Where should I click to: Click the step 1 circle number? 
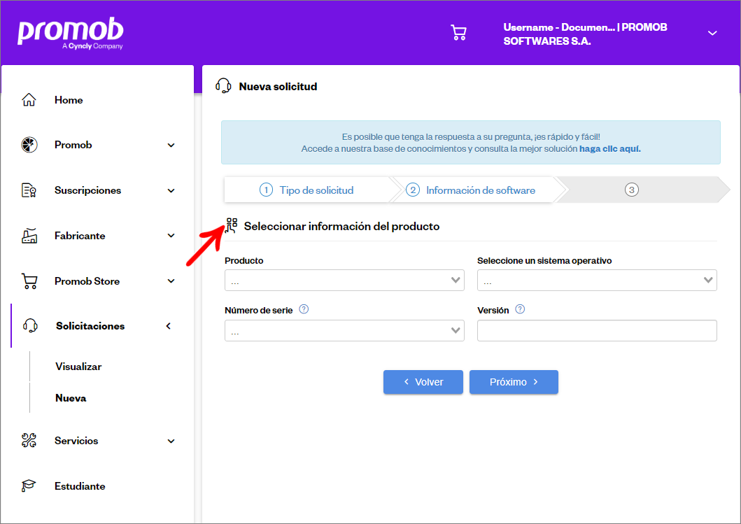[x=266, y=190]
